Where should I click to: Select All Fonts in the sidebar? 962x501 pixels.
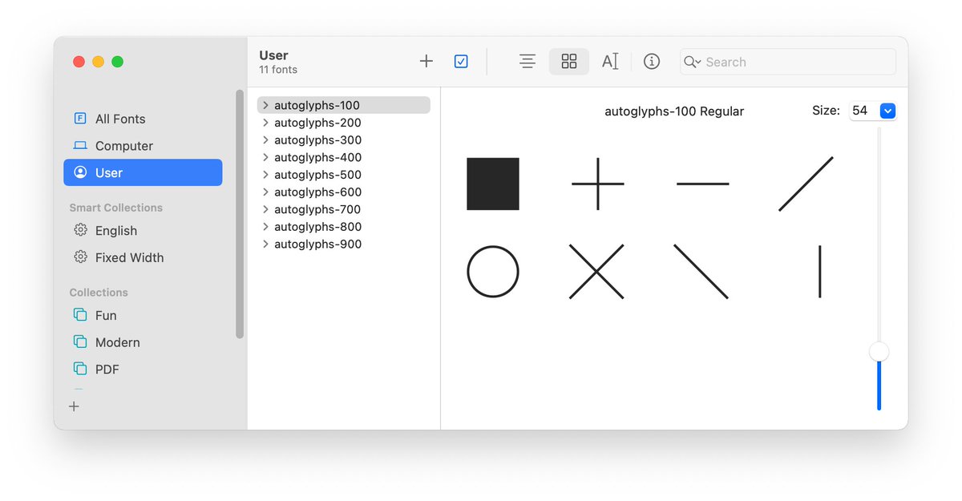[x=143, y=119]
